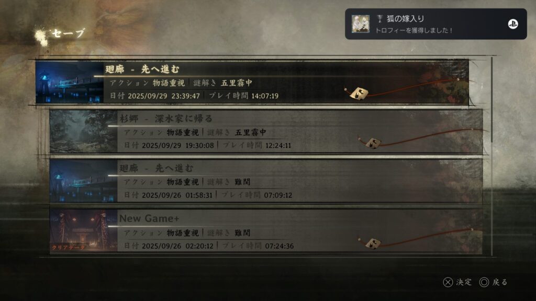This screenshot has width=536, height=301.
Task: Select the 廻廊 - 先へ進む save dated 2025/09/29
Action: pyautogui.click(x=252, y=82)
